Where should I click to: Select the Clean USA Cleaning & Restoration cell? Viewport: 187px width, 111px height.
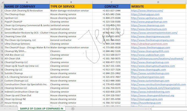27,10
